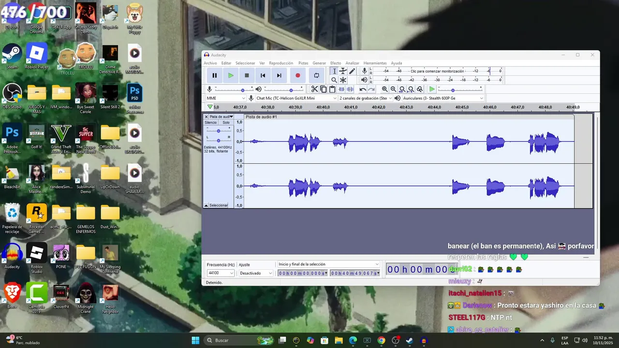
Task: Click the track Seleccionar button
Action: coord(219,205)
